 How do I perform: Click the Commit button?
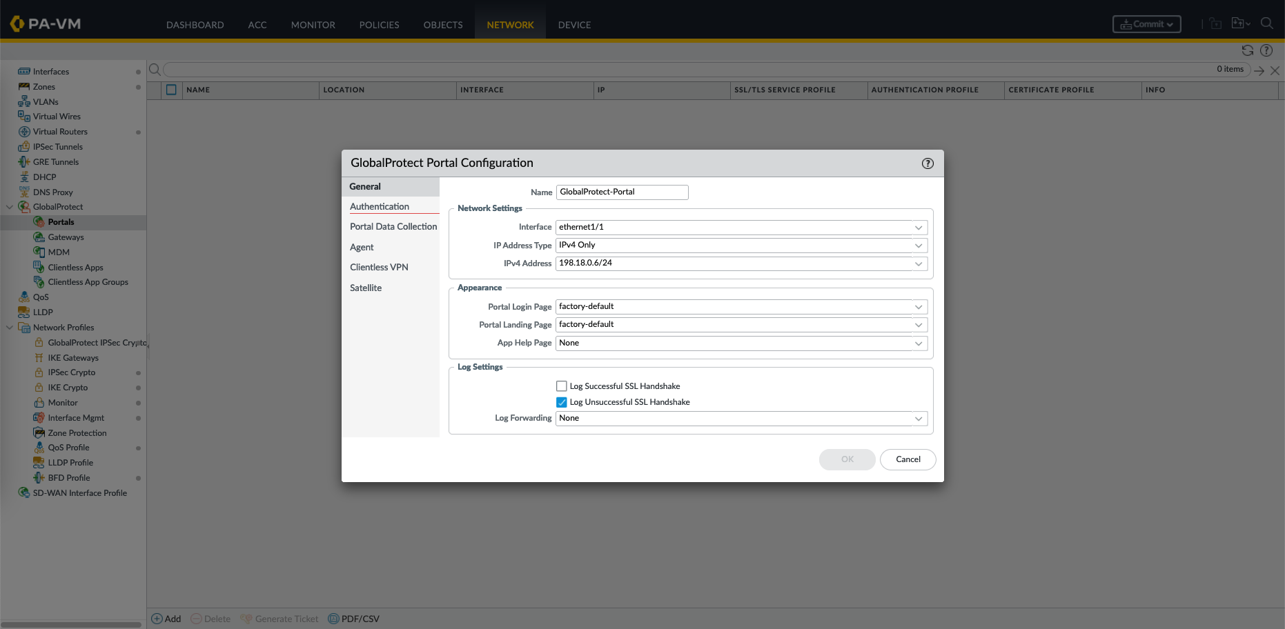click(x=1146, y=24)
